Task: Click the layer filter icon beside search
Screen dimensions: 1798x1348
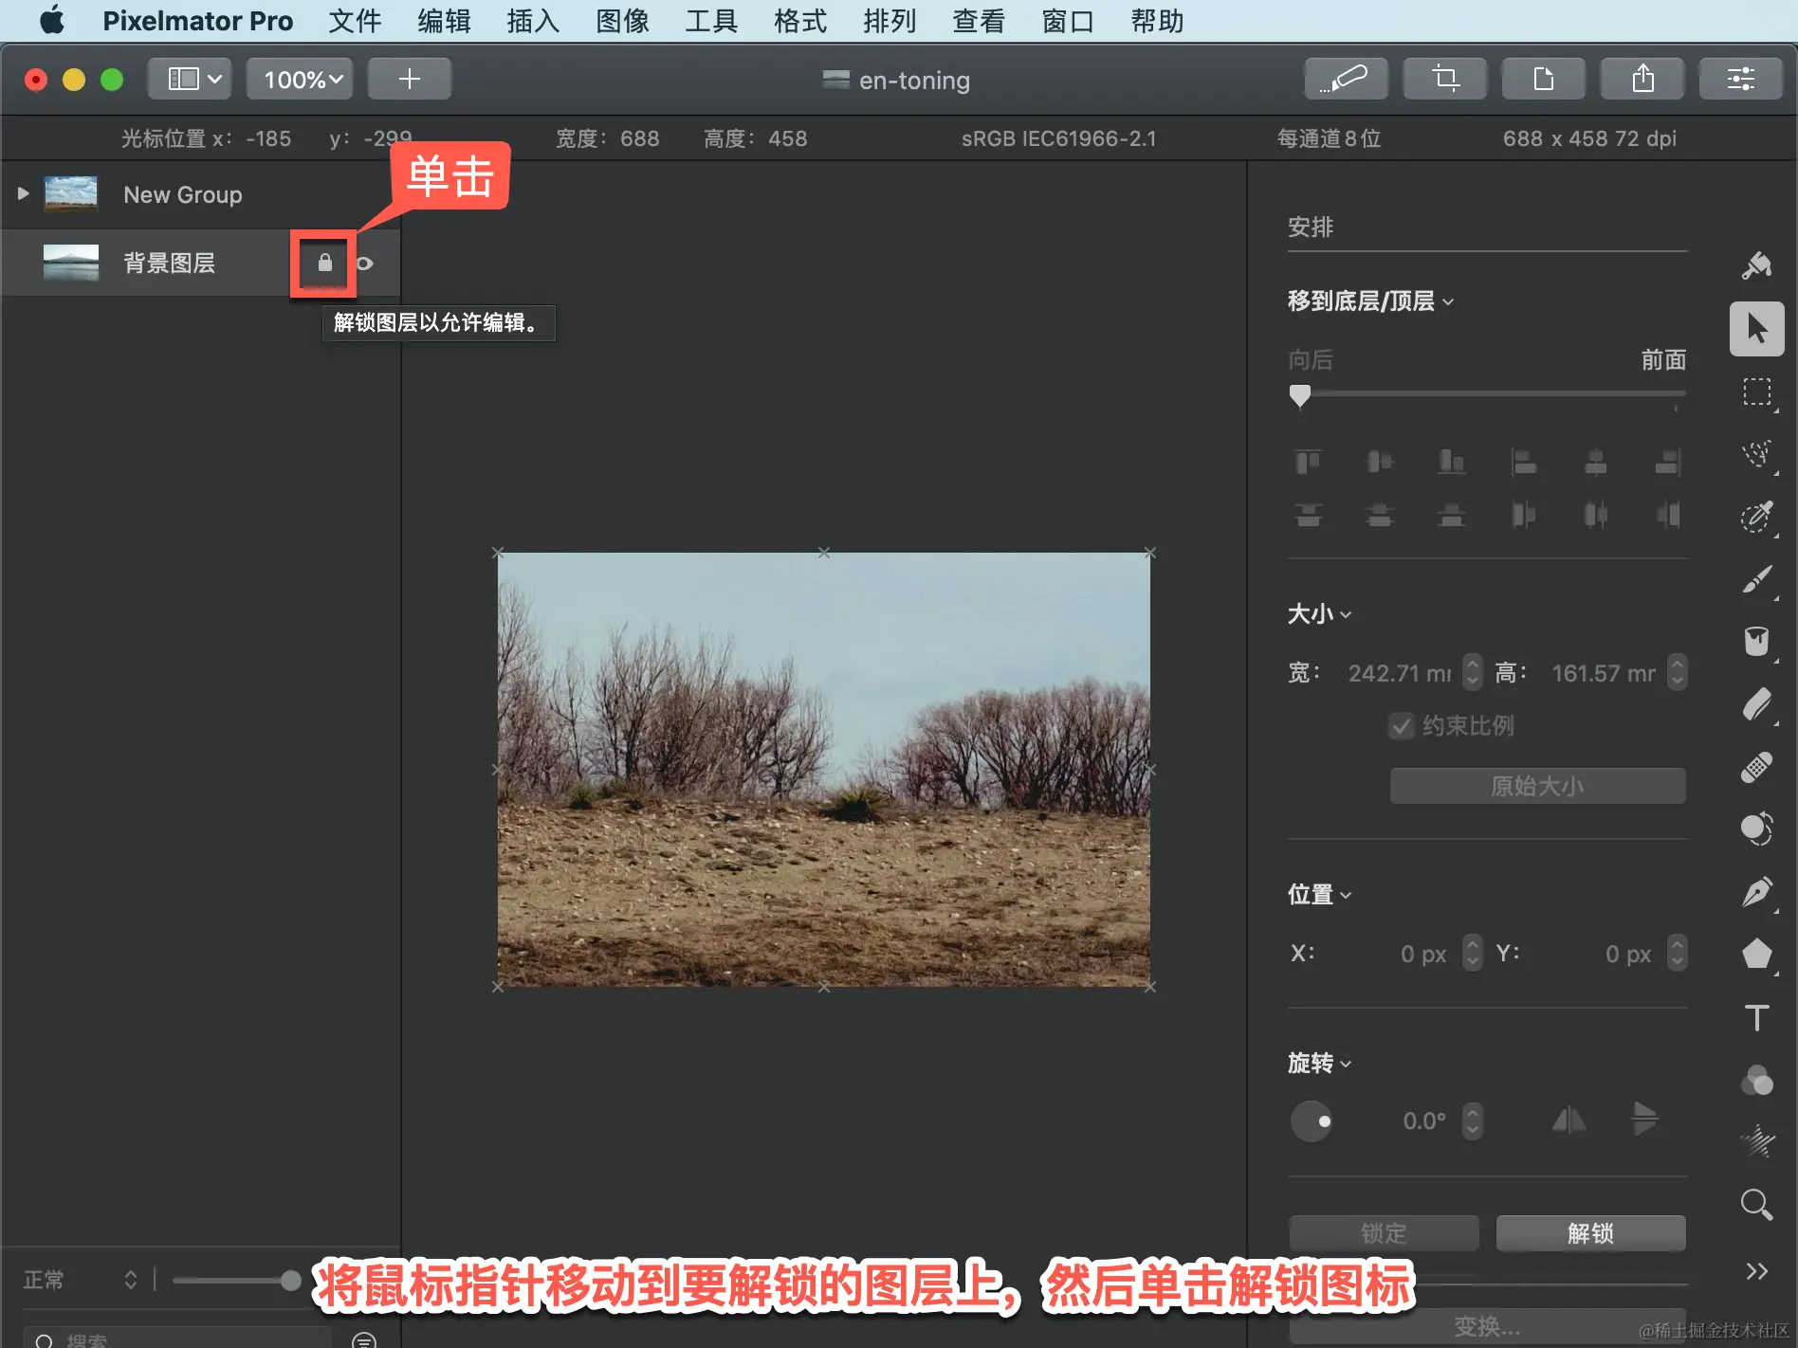Action: point(364,1340)
